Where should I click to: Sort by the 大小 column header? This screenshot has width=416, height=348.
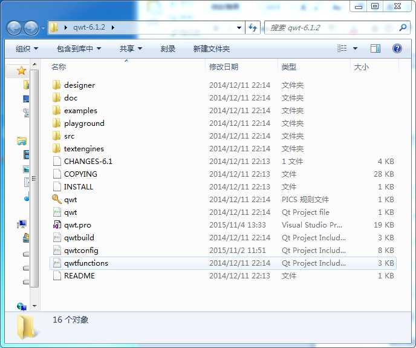tap(362, 67)
